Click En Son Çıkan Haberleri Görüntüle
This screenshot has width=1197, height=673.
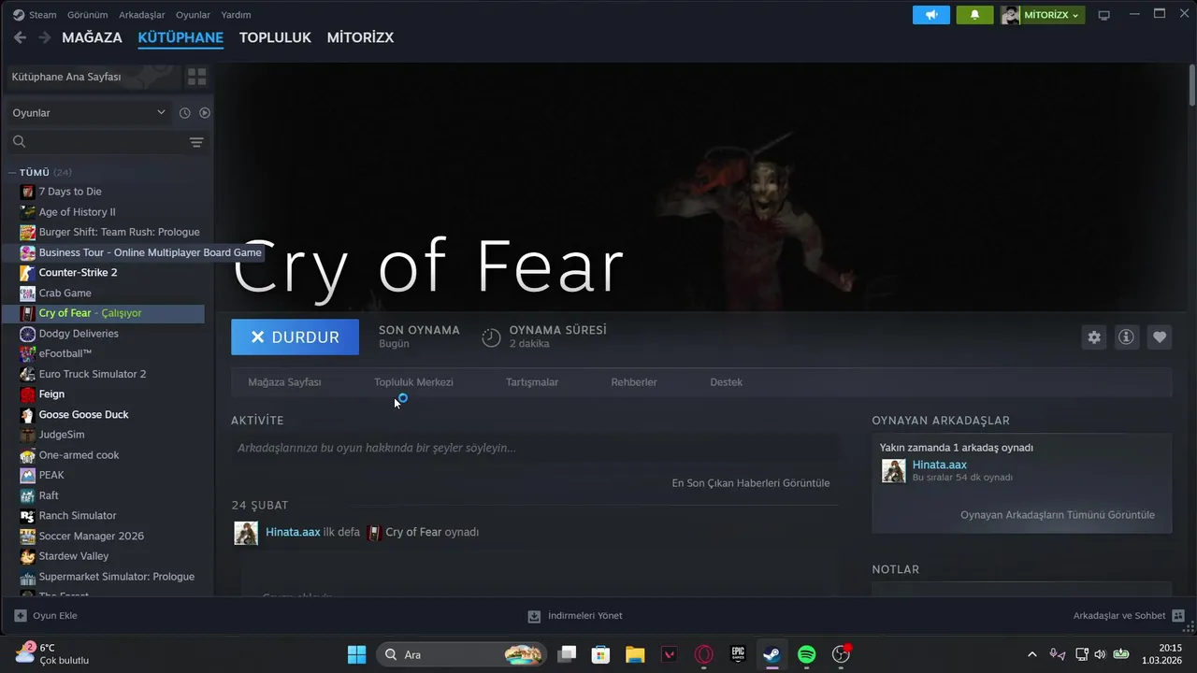[751, 483]
